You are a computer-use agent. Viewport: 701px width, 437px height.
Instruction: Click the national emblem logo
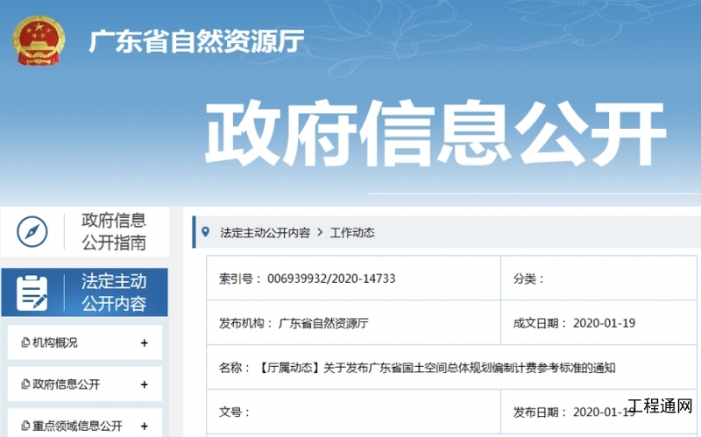coord(39,40)
